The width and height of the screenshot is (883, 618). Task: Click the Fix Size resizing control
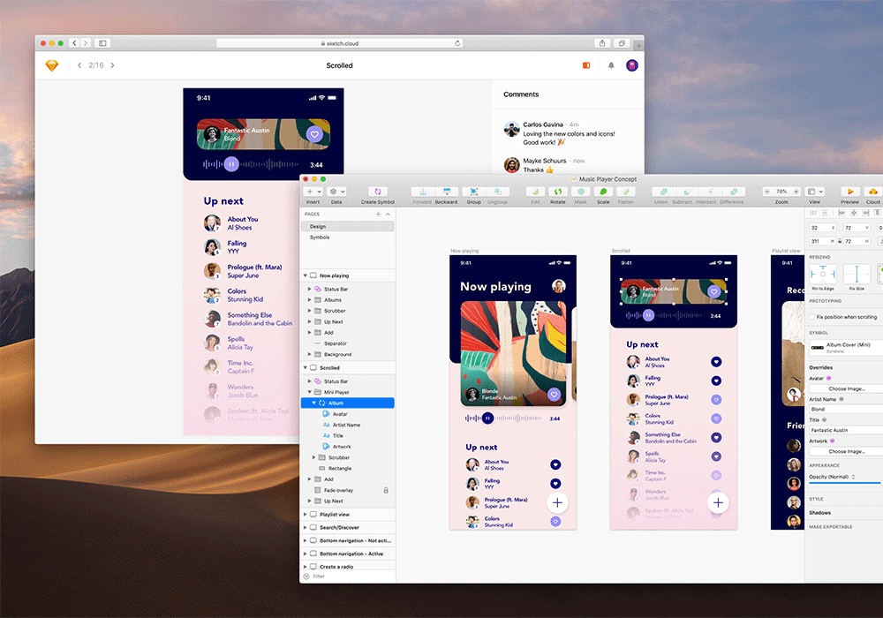[x=857, y=274]
